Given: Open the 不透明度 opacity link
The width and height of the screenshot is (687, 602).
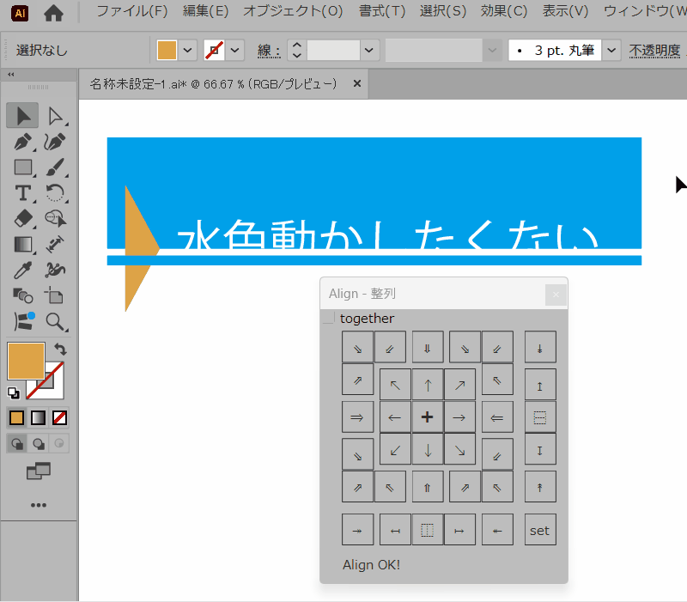Looking at the screenshot, I should click(x=654, y=51).
